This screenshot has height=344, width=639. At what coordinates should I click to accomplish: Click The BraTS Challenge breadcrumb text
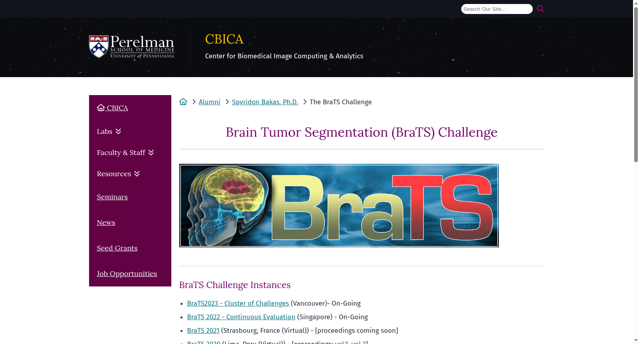(341, 102)
